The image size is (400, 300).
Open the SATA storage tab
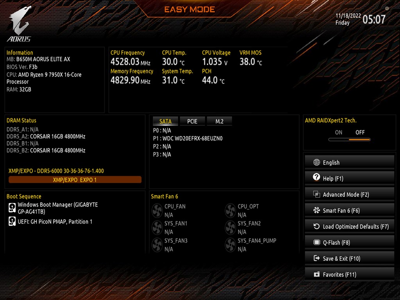165,121
